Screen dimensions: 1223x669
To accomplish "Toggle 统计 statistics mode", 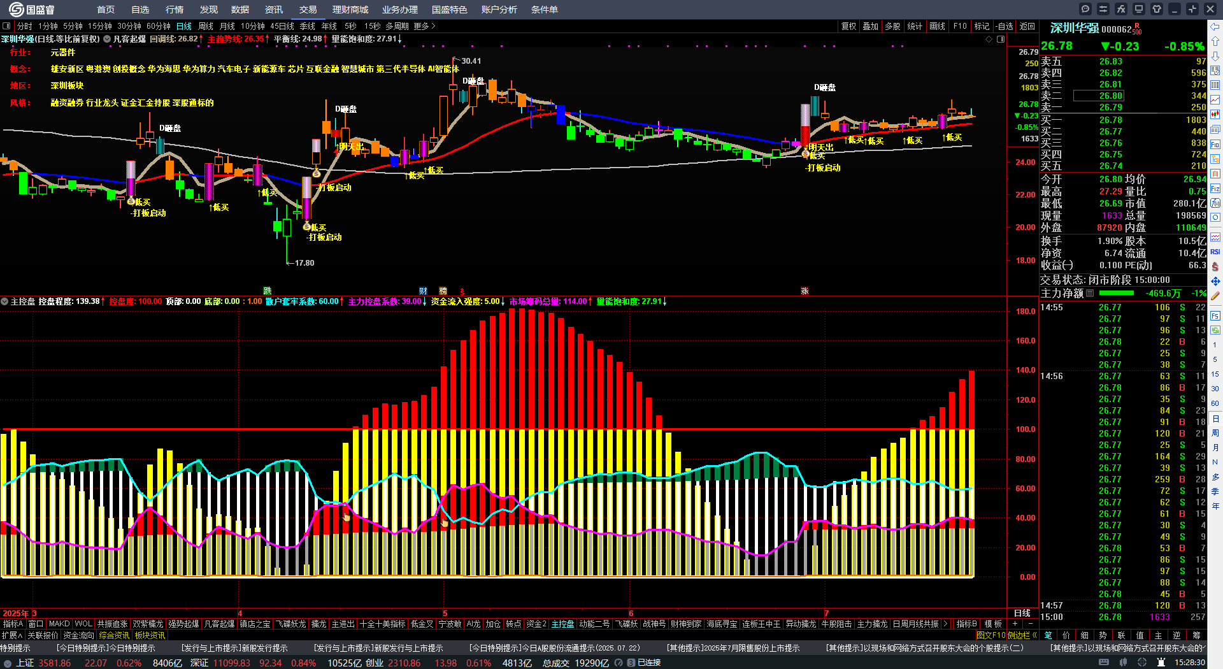I will click(x=915, y=26).
